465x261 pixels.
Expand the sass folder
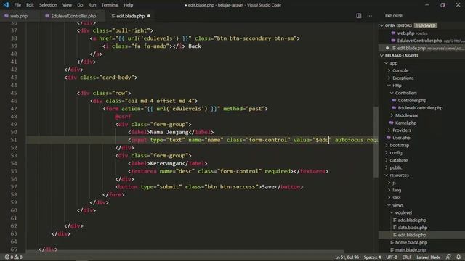pos(397,197)
